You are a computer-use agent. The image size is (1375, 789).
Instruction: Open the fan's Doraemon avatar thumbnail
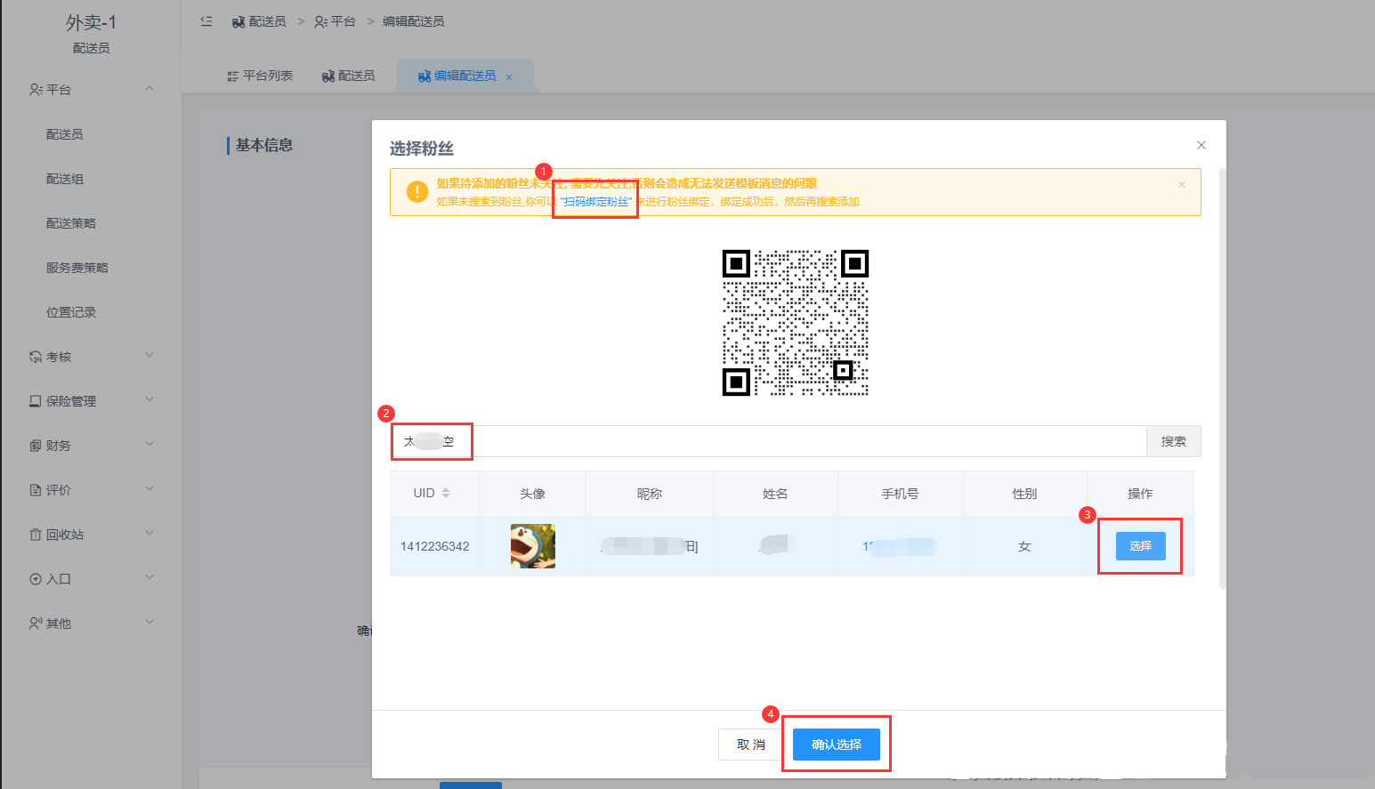click(x=533, y=546)
